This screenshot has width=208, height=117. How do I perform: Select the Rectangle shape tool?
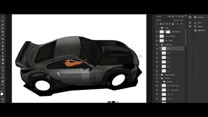[x=3, y=77]
